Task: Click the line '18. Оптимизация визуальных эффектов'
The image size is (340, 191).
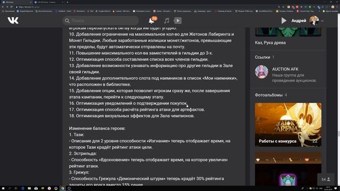Action: point(132,116)
